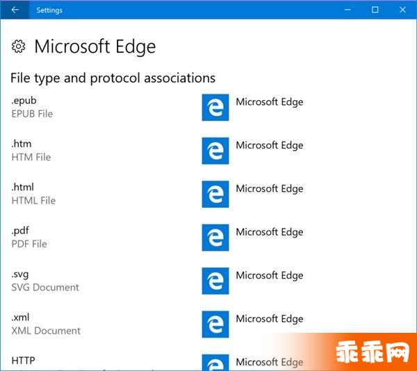417x371 pixels.
Task: Click the Edge icon for .pdf files
Action: tap(215, 238)
